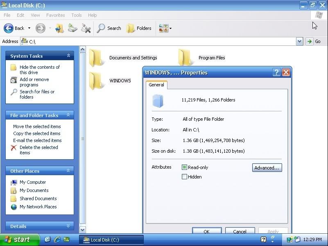The image size is (328, 246).
Task: Launch Internet Explorer from Quick Launch
Action: point(57,239)
